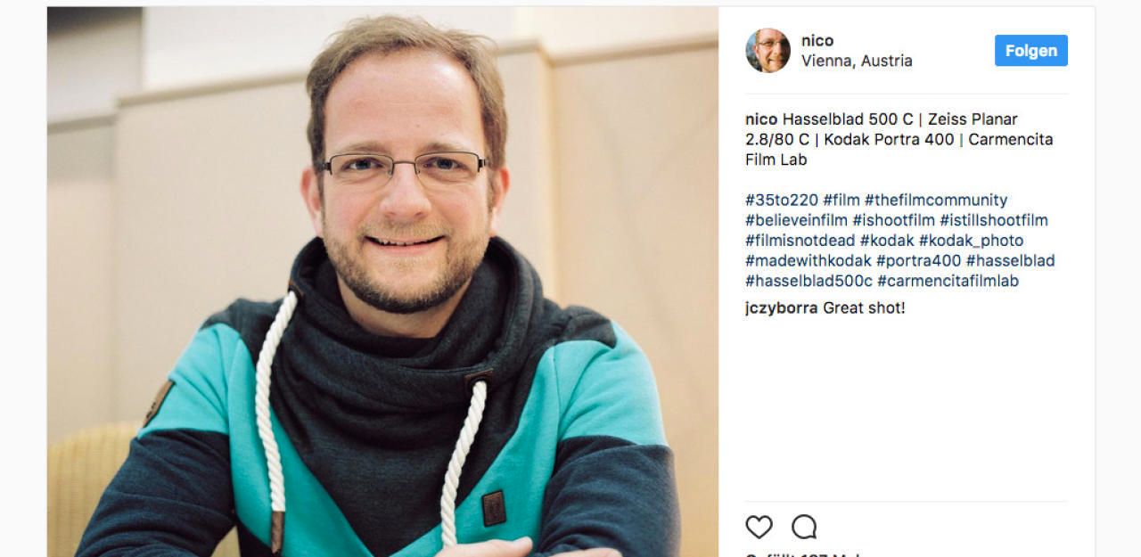Open the #35to220 hashtag
This screenshot has width=1141, height=557.
[x=782, y=201]
